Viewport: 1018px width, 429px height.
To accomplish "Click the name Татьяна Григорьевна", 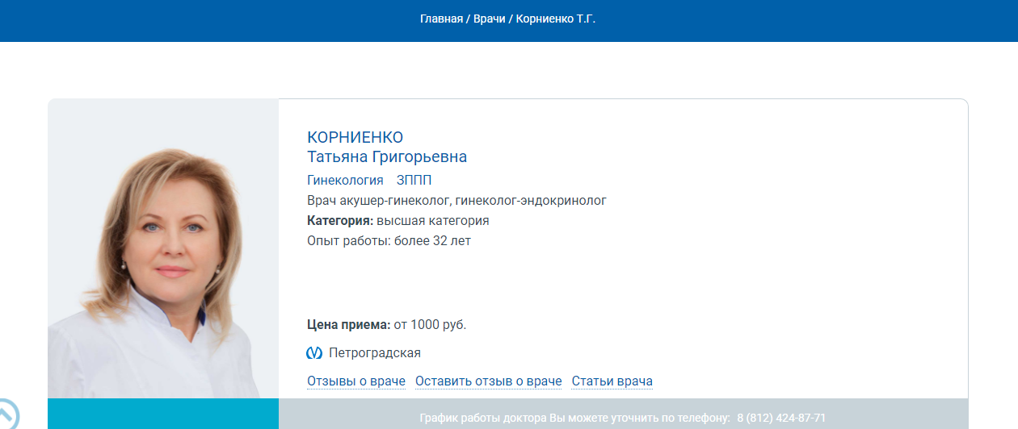I will (x=387, y=156).
